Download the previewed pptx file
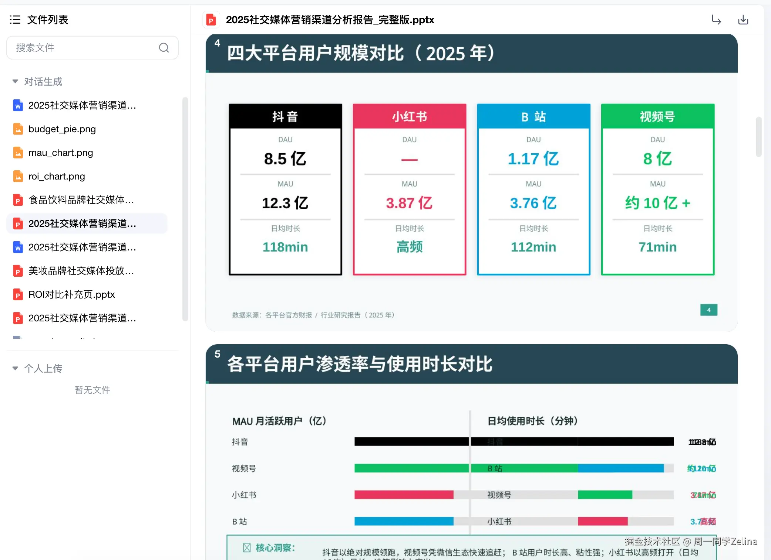The height and width of the screenshot is (560, 771). 743,20
